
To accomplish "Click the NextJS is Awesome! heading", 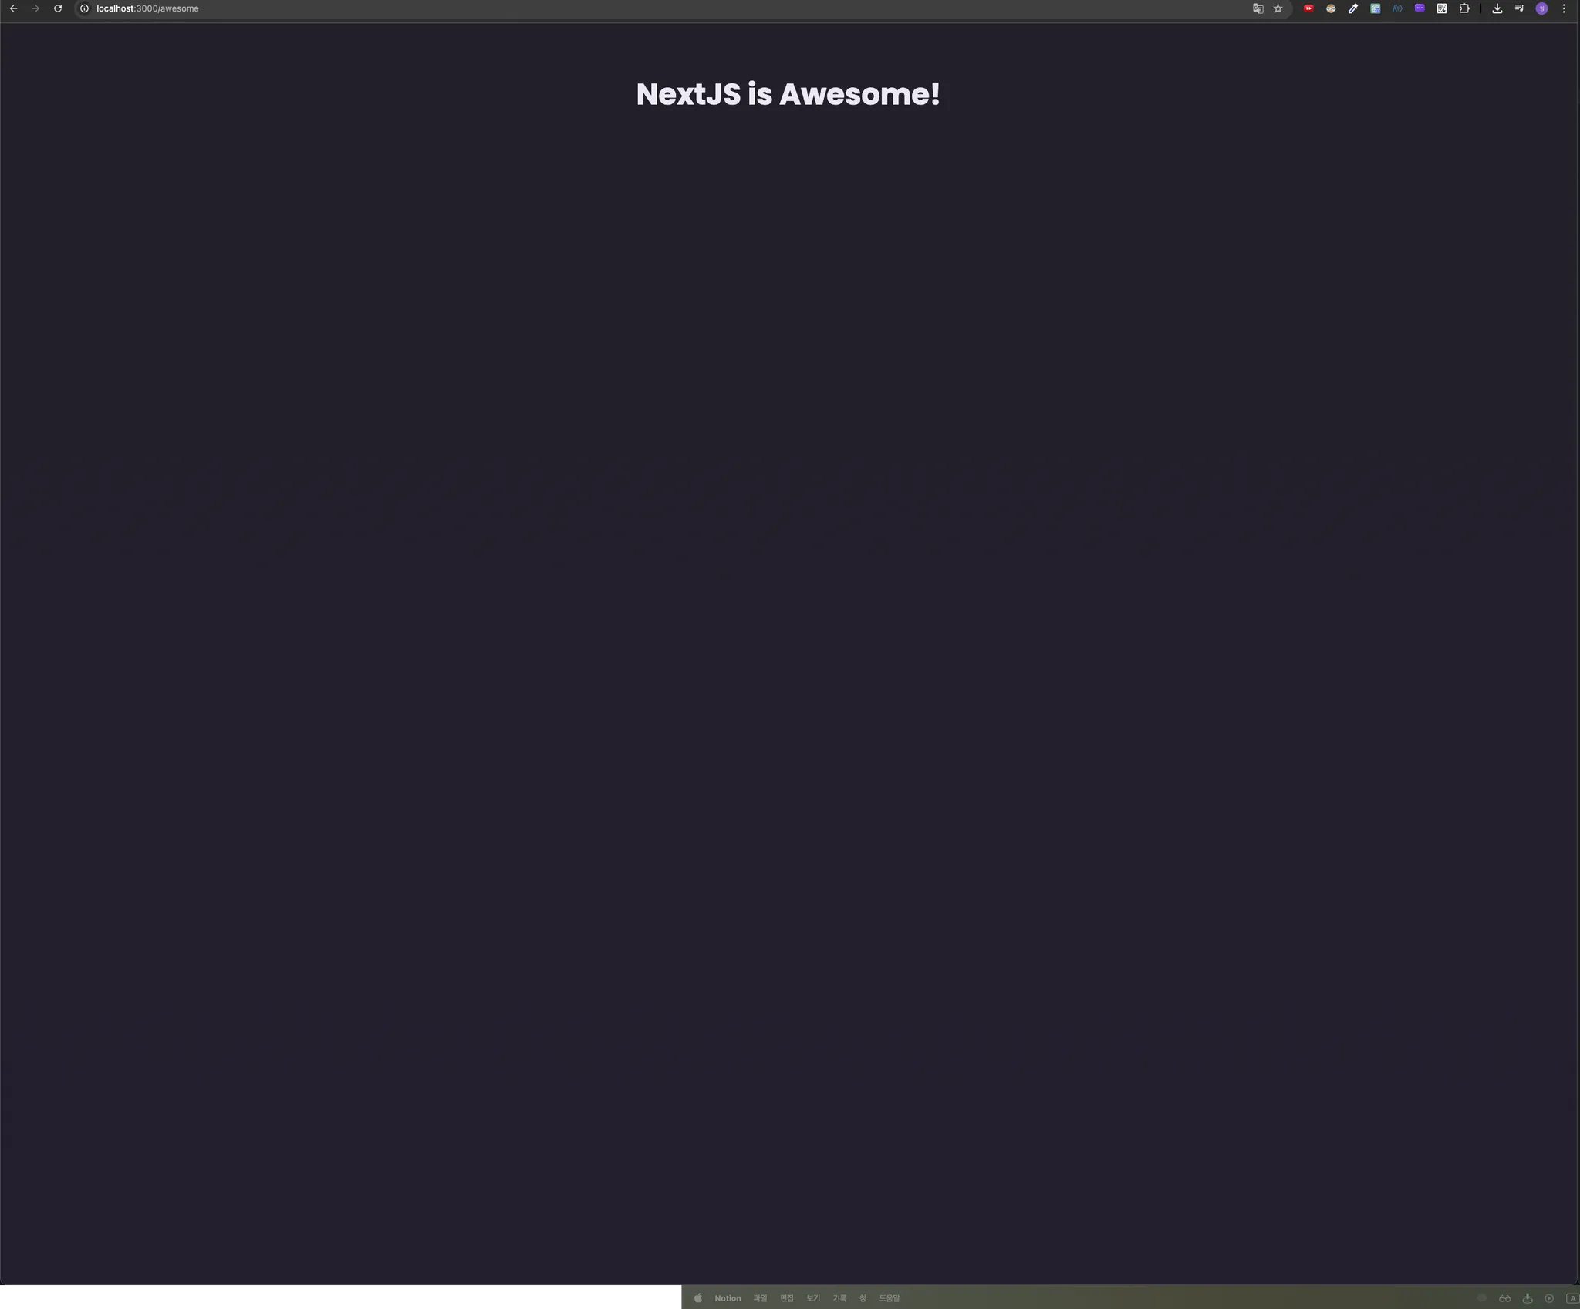I will (788, 94).
